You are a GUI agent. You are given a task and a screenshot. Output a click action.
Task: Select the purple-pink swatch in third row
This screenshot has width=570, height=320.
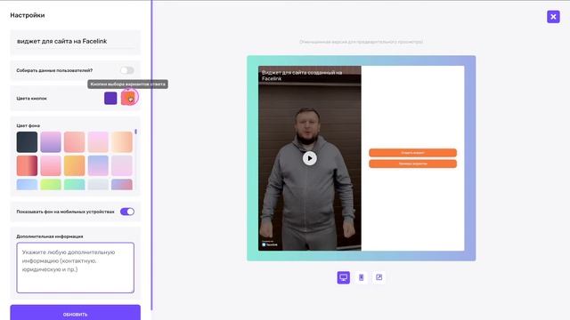(x=122, y=184)
